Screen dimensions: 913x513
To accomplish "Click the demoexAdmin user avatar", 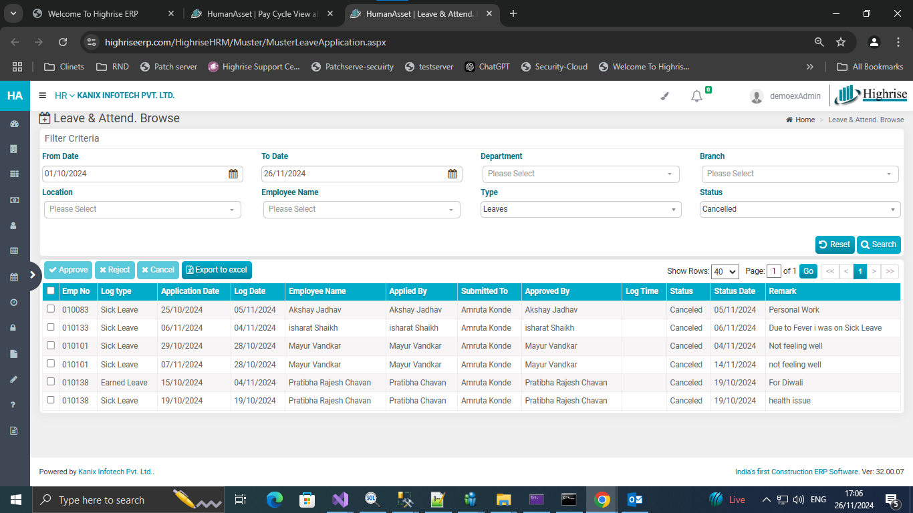I will [x=757, y=96].
